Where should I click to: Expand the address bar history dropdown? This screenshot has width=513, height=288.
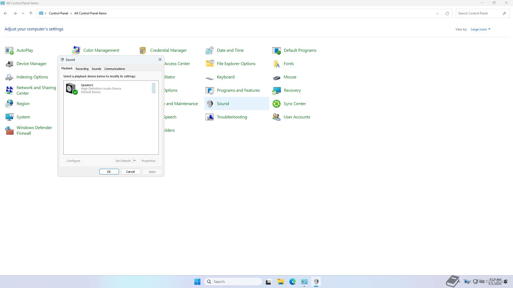click(x=437, y=13)
